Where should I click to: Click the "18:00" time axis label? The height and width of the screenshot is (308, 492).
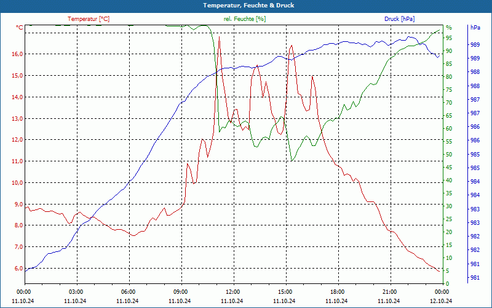click(338, 291)
